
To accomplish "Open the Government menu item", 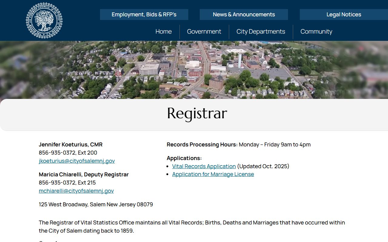I will (204, 31).
